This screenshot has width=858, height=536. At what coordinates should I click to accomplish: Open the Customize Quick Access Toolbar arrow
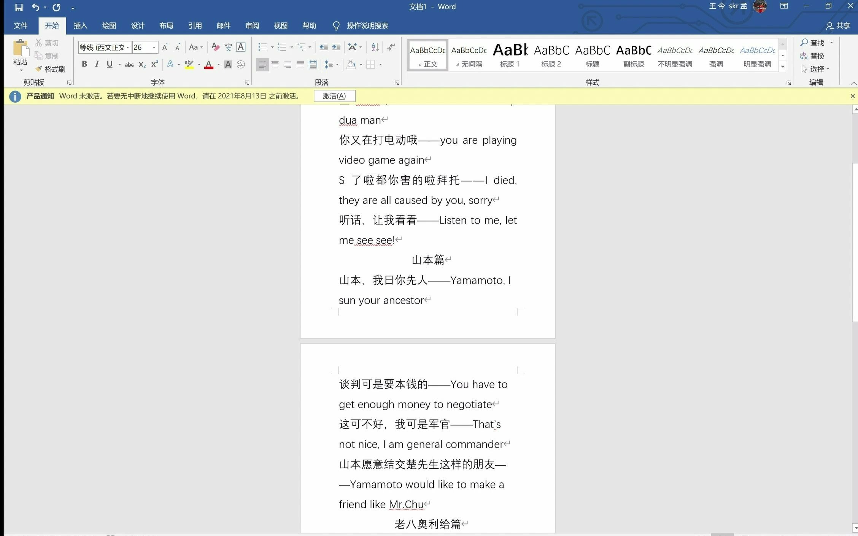[73, 8]
